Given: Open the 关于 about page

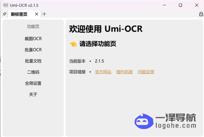Looking at the screenshot, I should tap(33, 94).
